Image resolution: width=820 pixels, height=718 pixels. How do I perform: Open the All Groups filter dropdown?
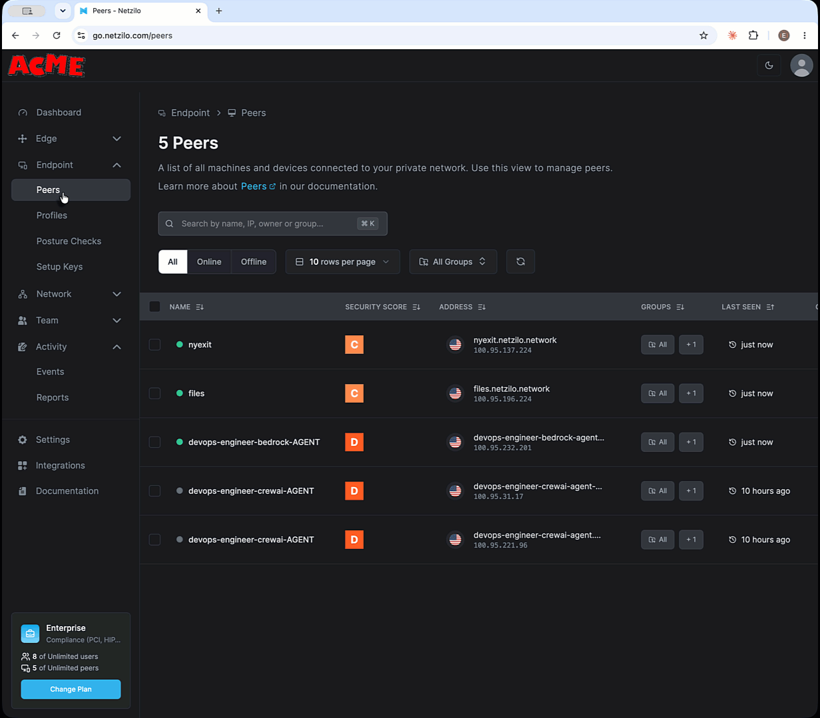coord(453,262)
